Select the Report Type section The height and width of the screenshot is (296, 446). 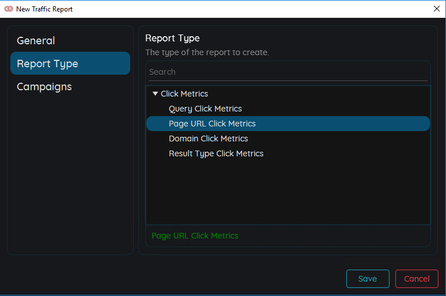pyautogui.click(x=70, y=63)
